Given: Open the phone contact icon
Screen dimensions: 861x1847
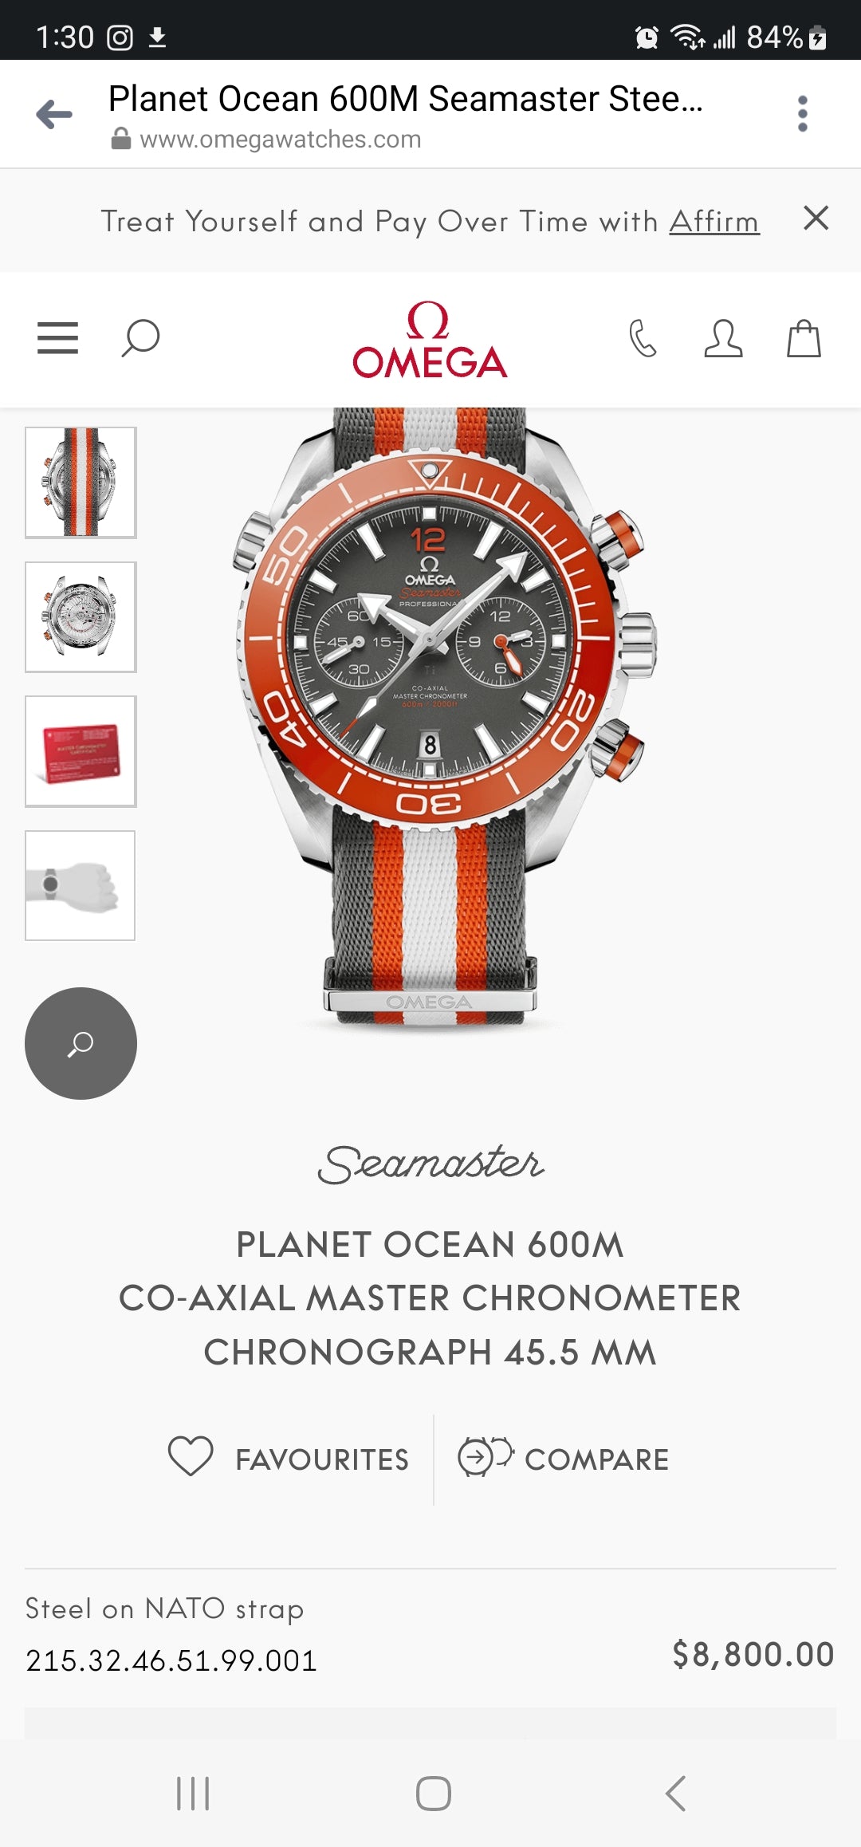Looking at the screenshot, I should [643, 338].
